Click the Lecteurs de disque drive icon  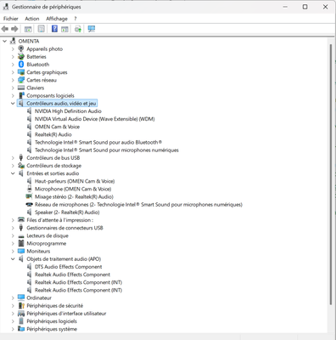[21, 236]
